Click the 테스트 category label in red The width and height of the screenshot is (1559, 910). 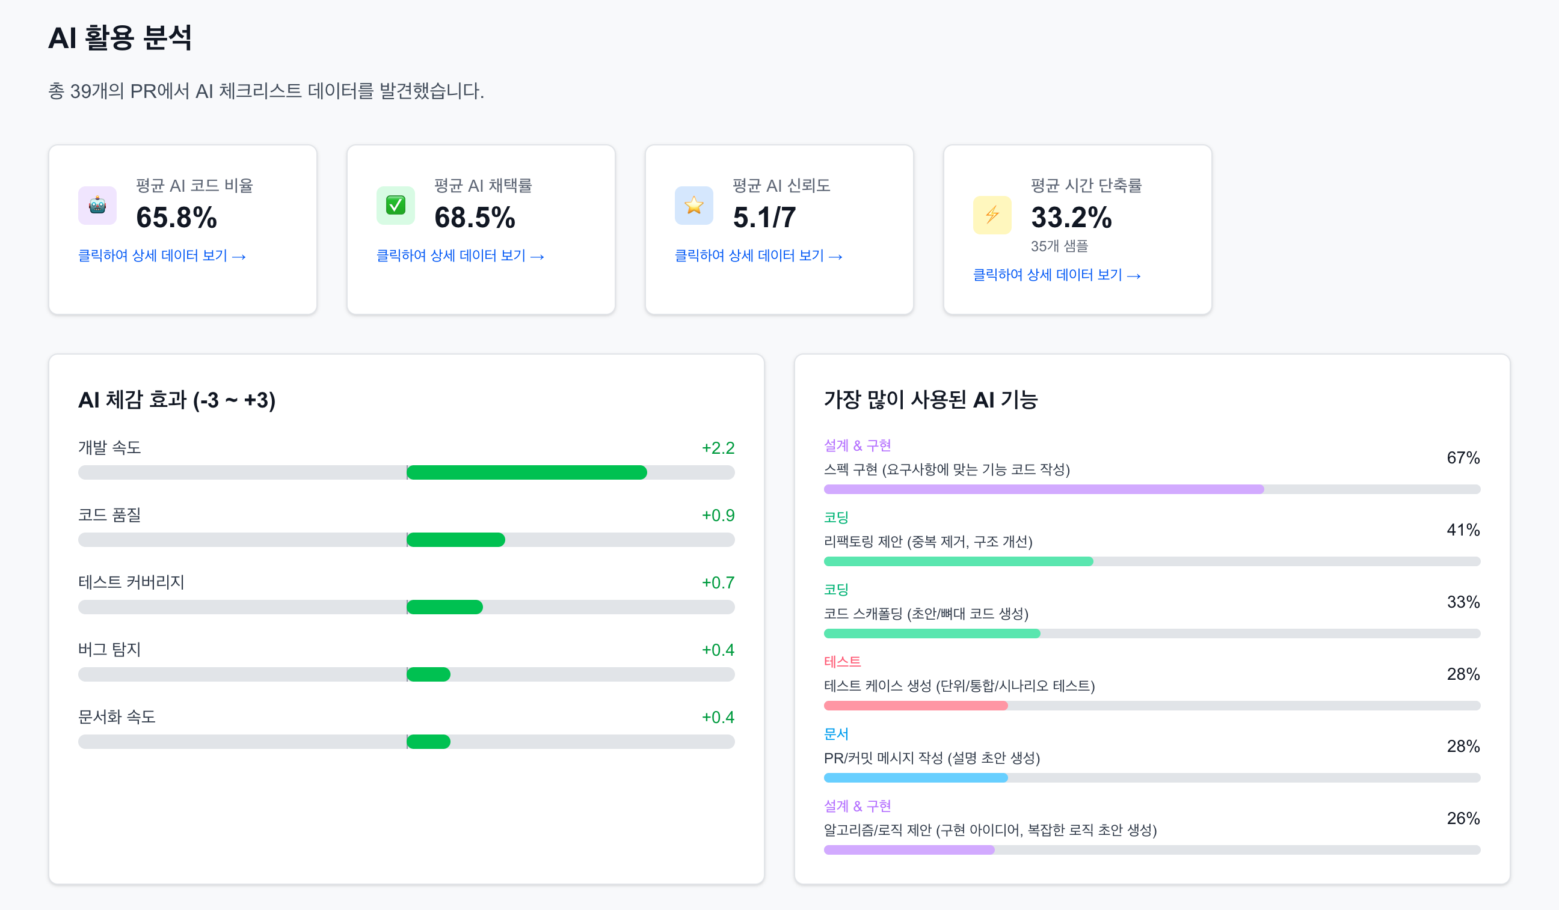click(x=841, y=662)
